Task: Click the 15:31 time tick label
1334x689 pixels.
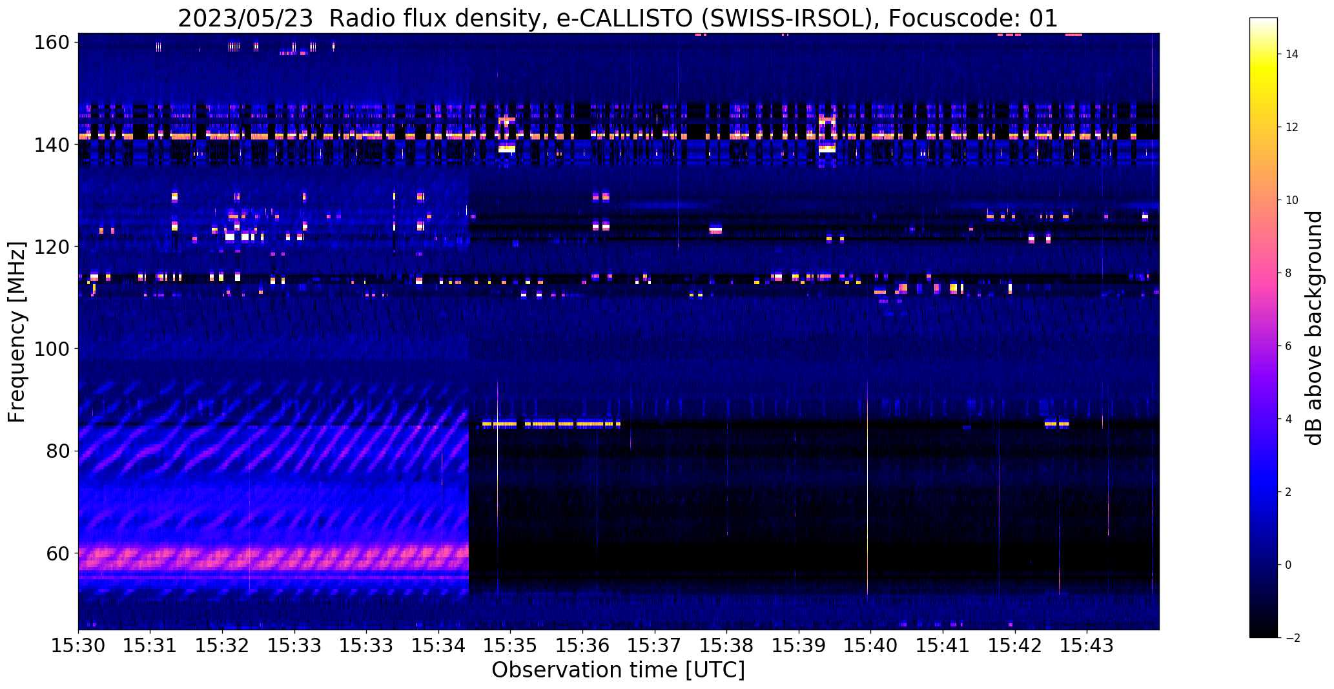Action: click(x=150, y=646)
